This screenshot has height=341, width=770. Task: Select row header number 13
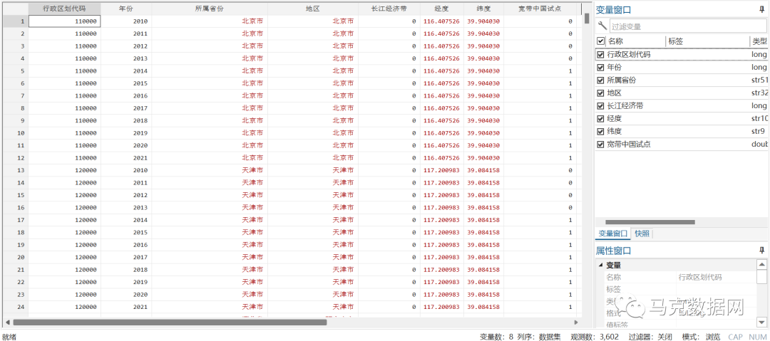(16, 170)
